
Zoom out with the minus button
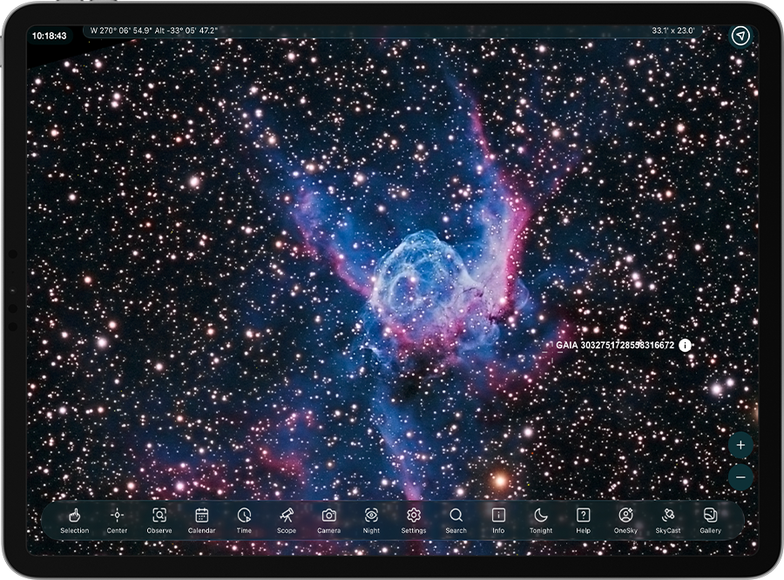(740, 477)
